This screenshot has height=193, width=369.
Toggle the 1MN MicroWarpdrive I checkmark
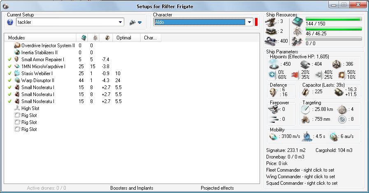(x=9, y=67)
